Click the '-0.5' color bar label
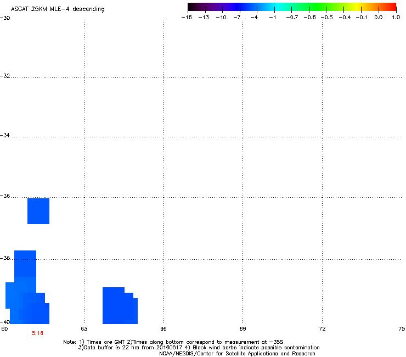 coord(327,18)
